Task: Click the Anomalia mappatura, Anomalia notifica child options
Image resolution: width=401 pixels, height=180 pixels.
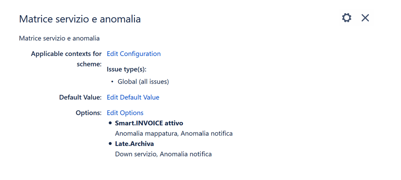Action: [x=174, y=134]
